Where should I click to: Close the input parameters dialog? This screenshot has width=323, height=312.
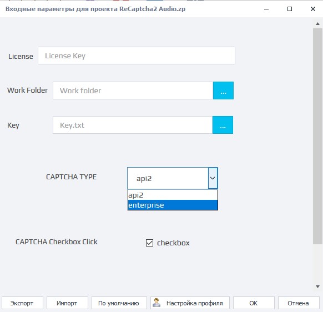[312, 9]
